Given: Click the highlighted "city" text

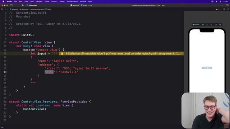Looking at the screenshot, I should click(x=50, y=72).
